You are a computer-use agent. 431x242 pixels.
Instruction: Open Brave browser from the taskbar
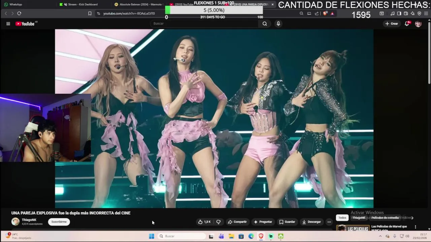[x=261, y=236]
